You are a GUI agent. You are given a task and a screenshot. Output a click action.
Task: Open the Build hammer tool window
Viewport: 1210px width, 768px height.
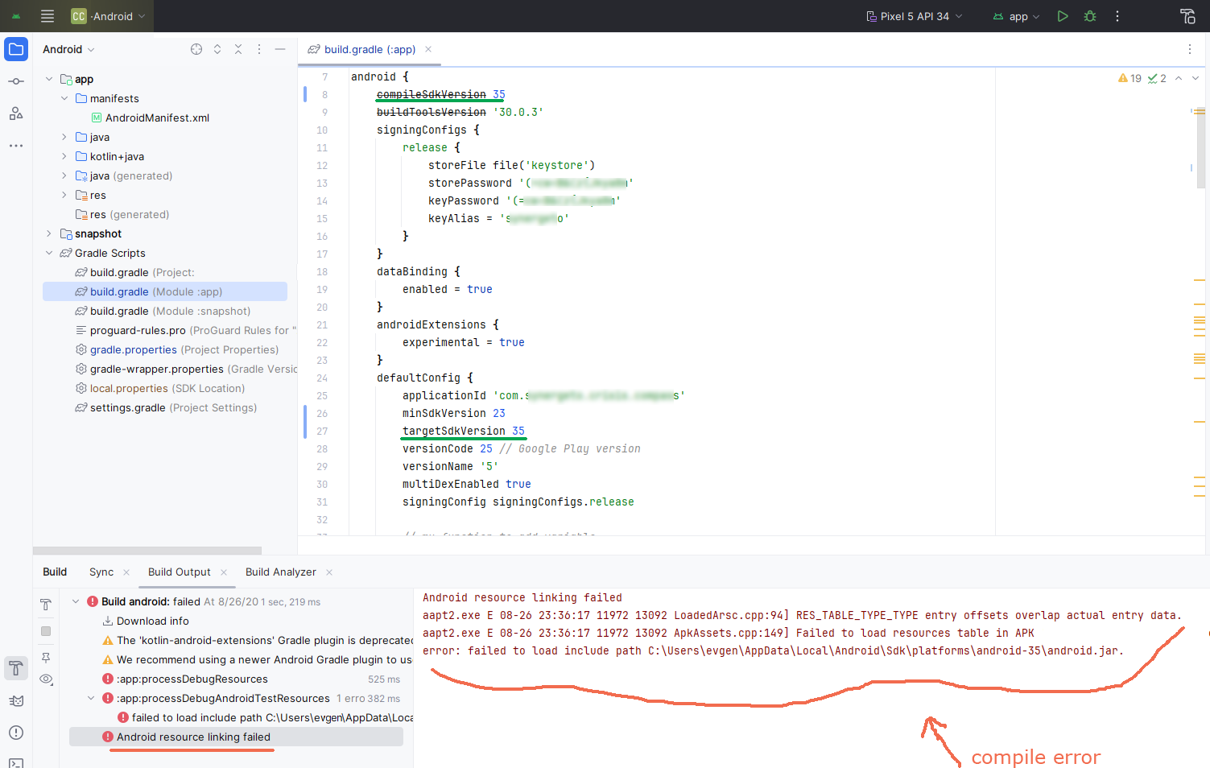(x=16, y=668)
